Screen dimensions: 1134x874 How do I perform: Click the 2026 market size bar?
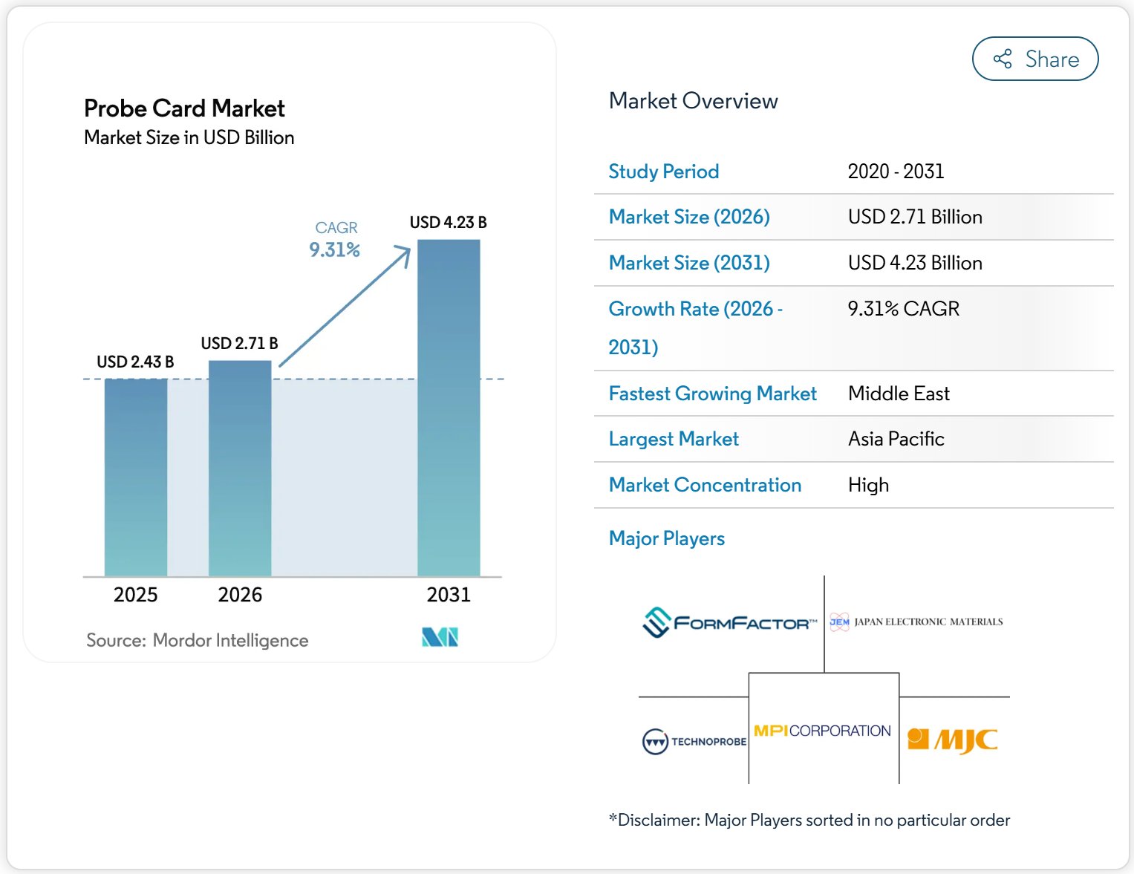240,469
